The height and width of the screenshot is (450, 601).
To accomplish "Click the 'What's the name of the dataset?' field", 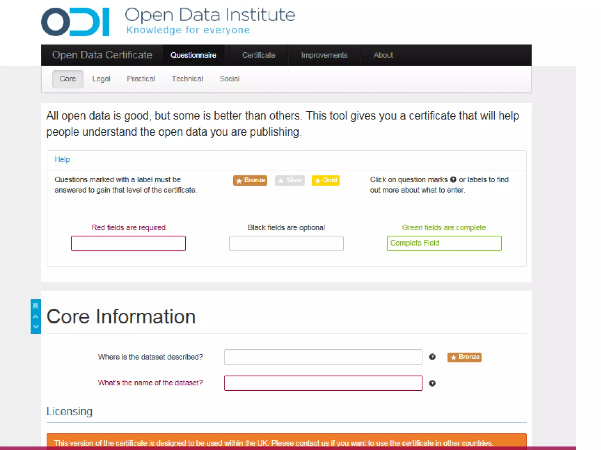I will 323,383.
